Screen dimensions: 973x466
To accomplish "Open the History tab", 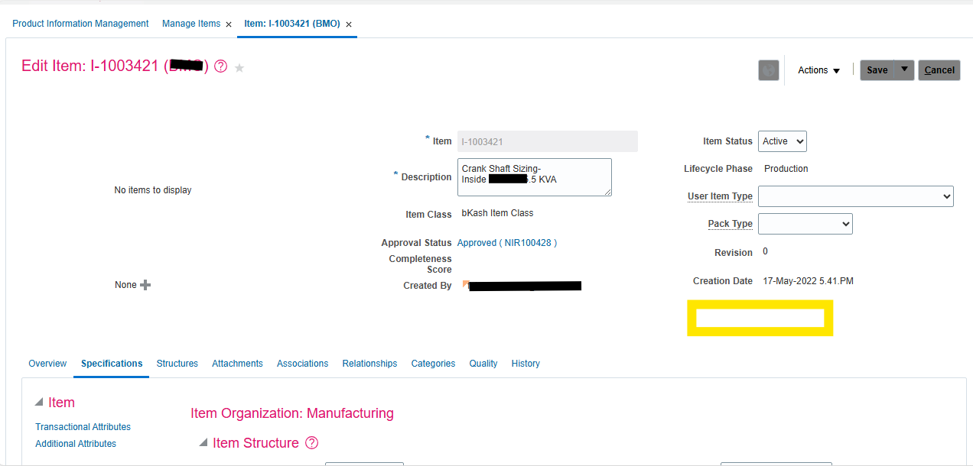I will [x=526, y=364].
